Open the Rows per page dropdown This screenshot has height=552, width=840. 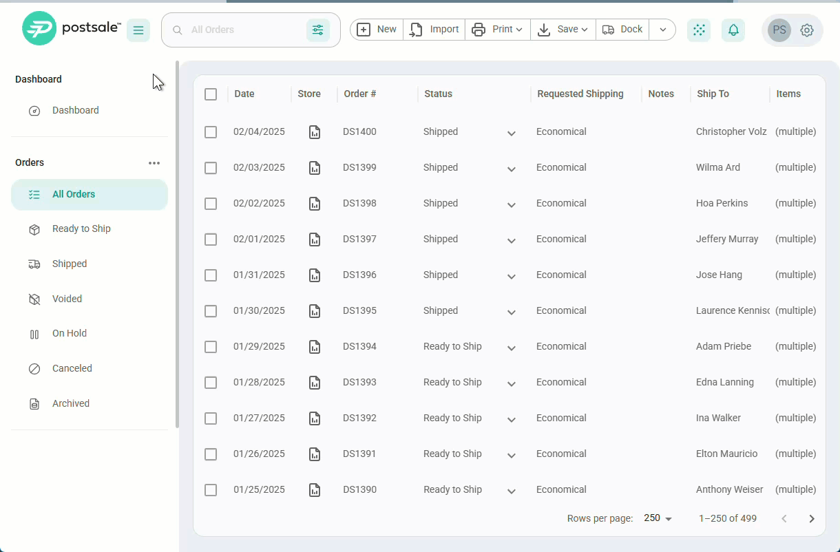pyautogui.click(x=656, y=518)
